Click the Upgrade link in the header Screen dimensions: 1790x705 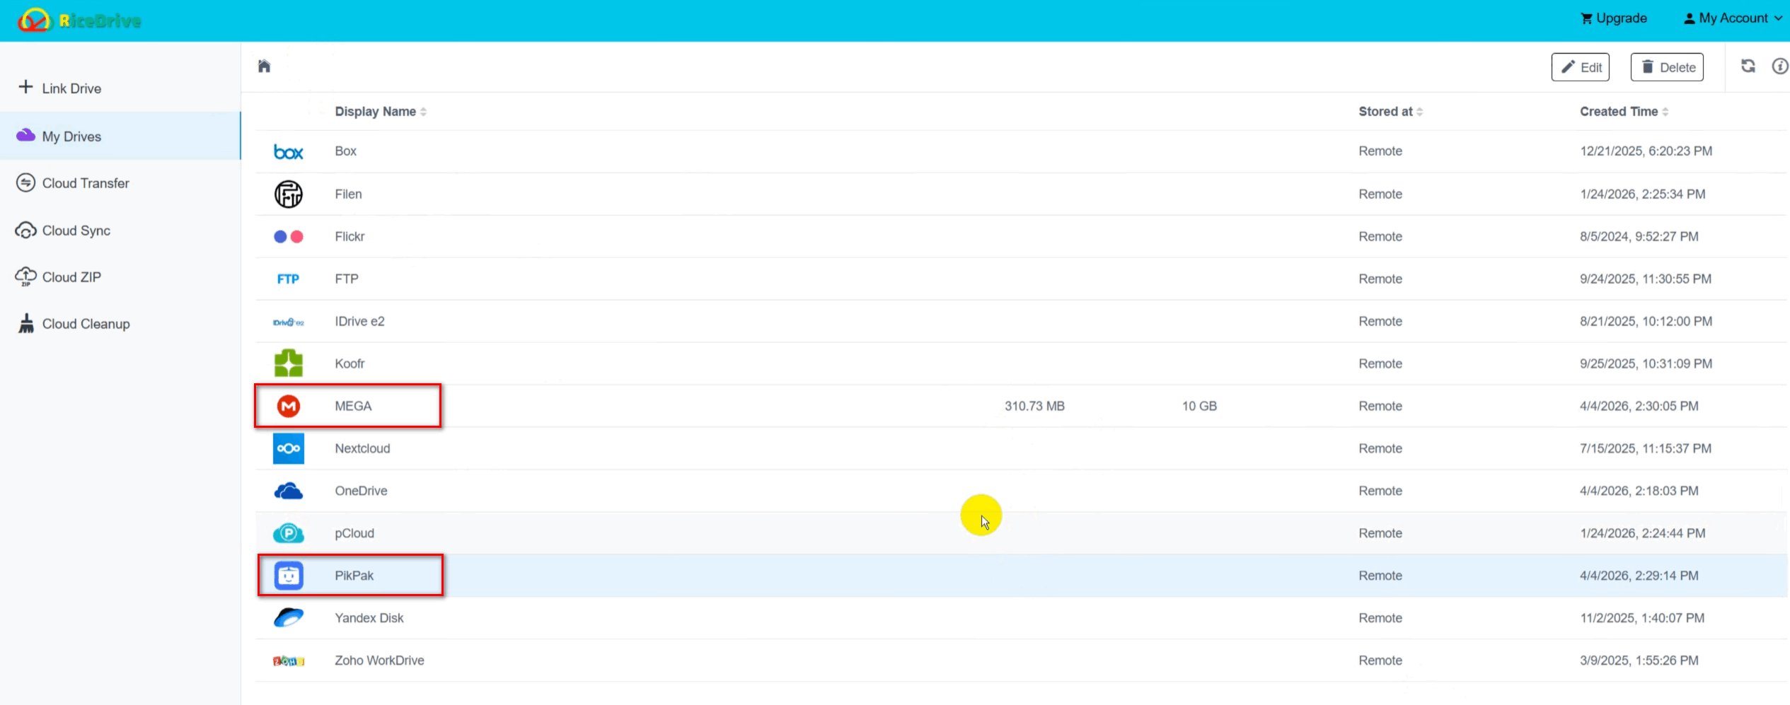(x=1614, y=18)
